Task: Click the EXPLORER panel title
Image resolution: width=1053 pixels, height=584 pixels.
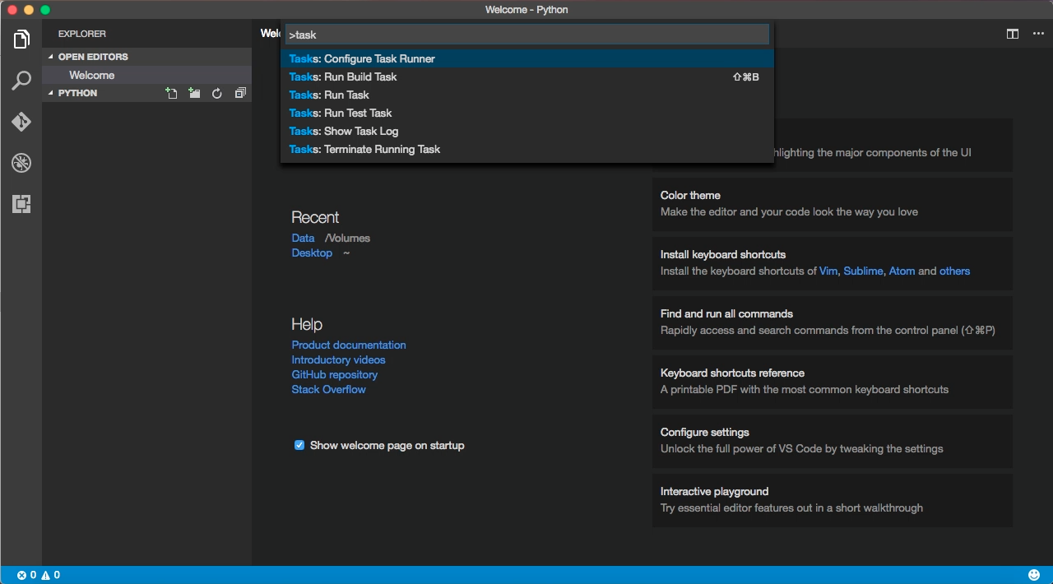Action: [x=82, y=34]
